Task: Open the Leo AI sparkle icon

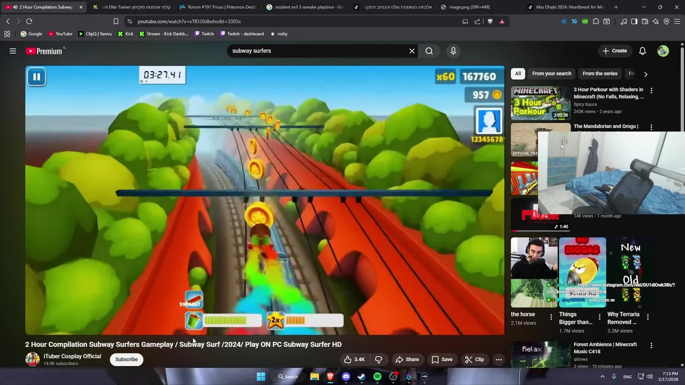Action: (656, 21)
